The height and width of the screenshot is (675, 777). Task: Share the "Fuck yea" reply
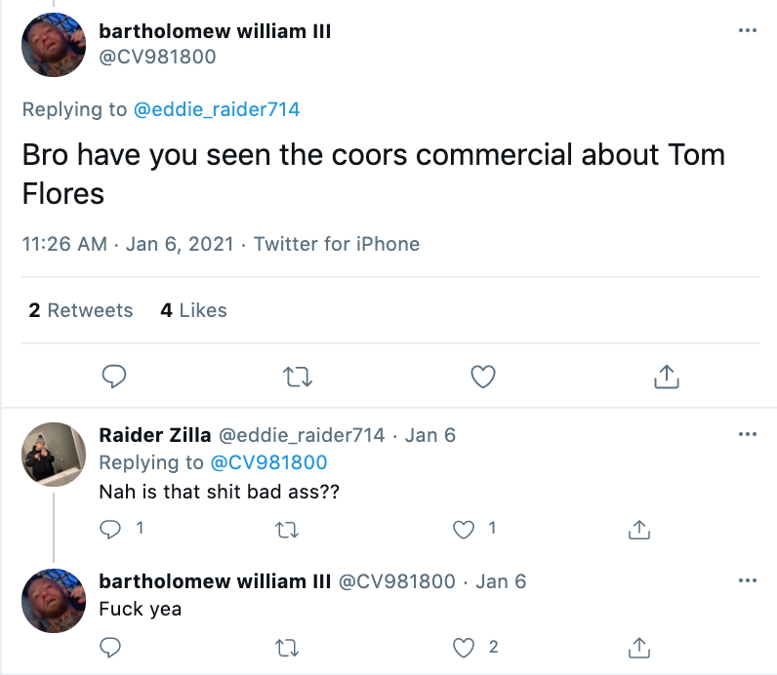click(x=638, y=647)
